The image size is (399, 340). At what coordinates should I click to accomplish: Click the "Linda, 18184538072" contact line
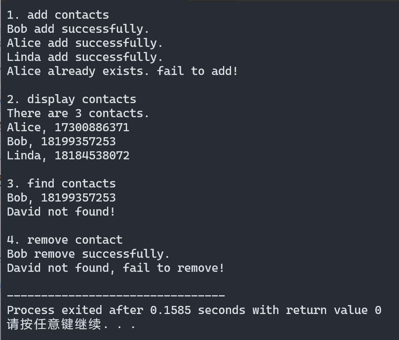coord(68,156)
